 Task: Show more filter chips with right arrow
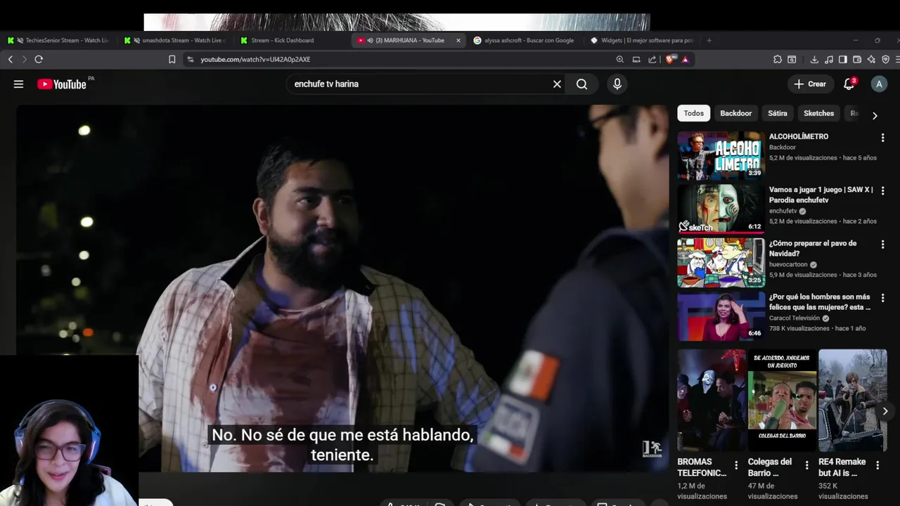tap(875, 115)
